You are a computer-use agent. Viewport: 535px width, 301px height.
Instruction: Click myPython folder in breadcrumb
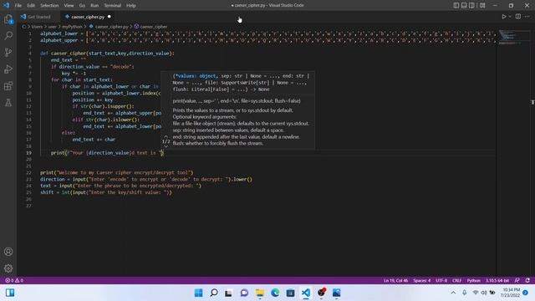pyautogui.click(x=72, y=26)
